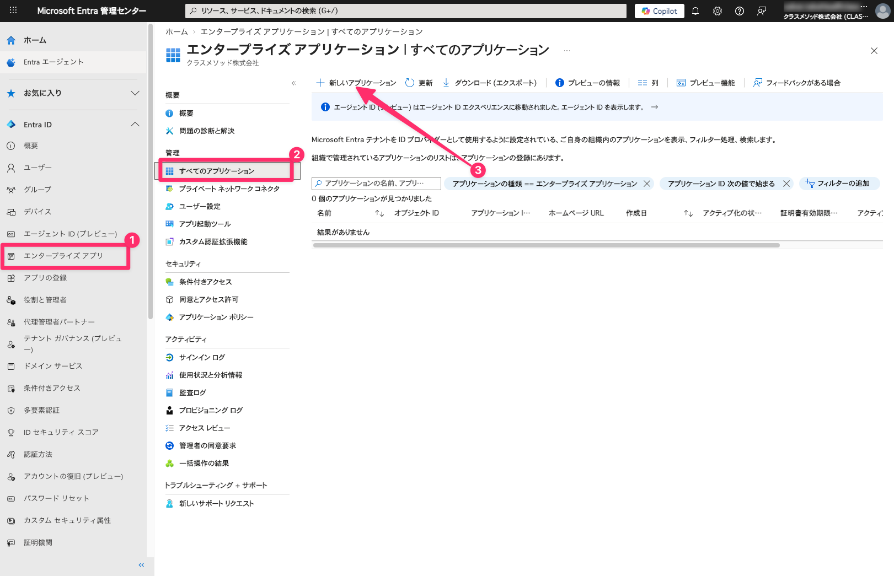894x576 pixels.
Task: Select Enterprise apps in left navigation
Action: (x=63, y=256)
